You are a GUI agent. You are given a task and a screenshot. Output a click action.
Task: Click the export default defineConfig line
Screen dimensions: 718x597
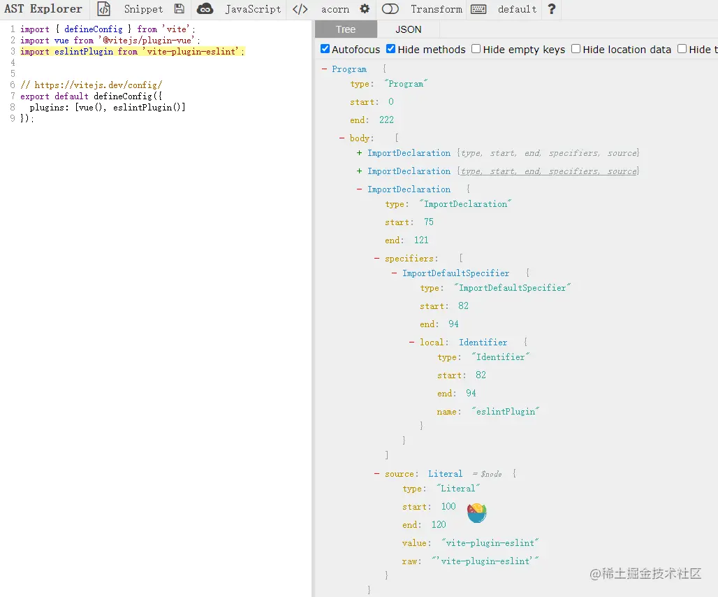pos(91,96)
